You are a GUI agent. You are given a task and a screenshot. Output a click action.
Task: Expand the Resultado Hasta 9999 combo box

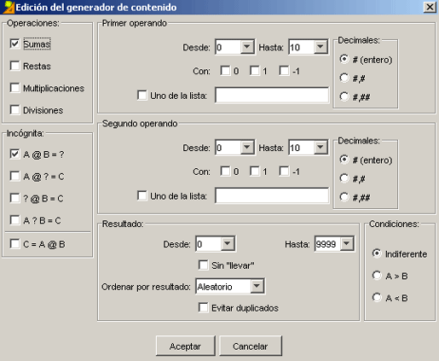[x=346, y=244]
